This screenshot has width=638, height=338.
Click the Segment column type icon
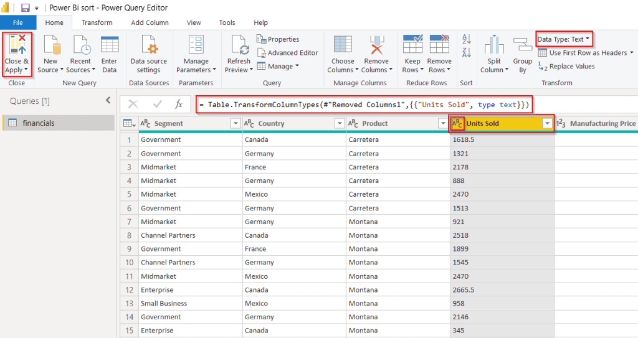point(145,123)
